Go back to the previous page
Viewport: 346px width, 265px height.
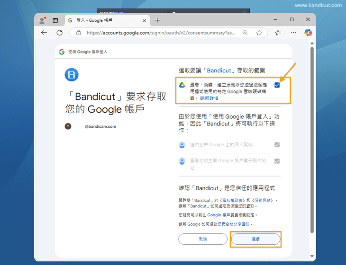pos(44,33)
